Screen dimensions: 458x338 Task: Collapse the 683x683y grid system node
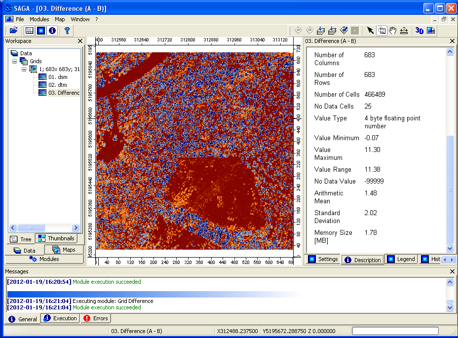click(23, 69)
